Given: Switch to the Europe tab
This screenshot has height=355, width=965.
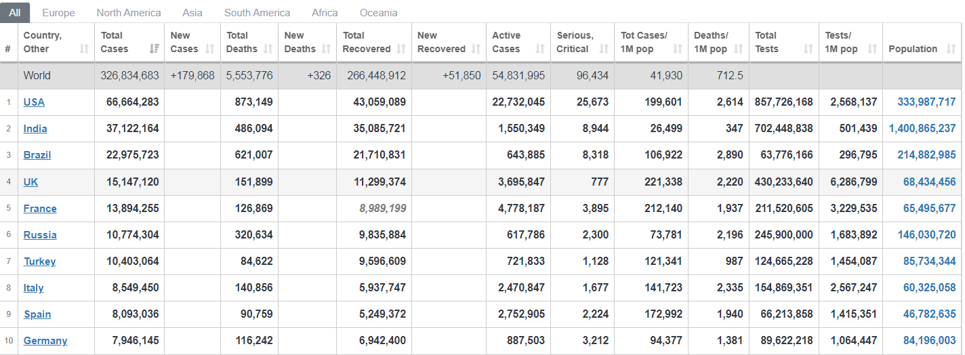Looking at the screenshot, I should 58,13.
